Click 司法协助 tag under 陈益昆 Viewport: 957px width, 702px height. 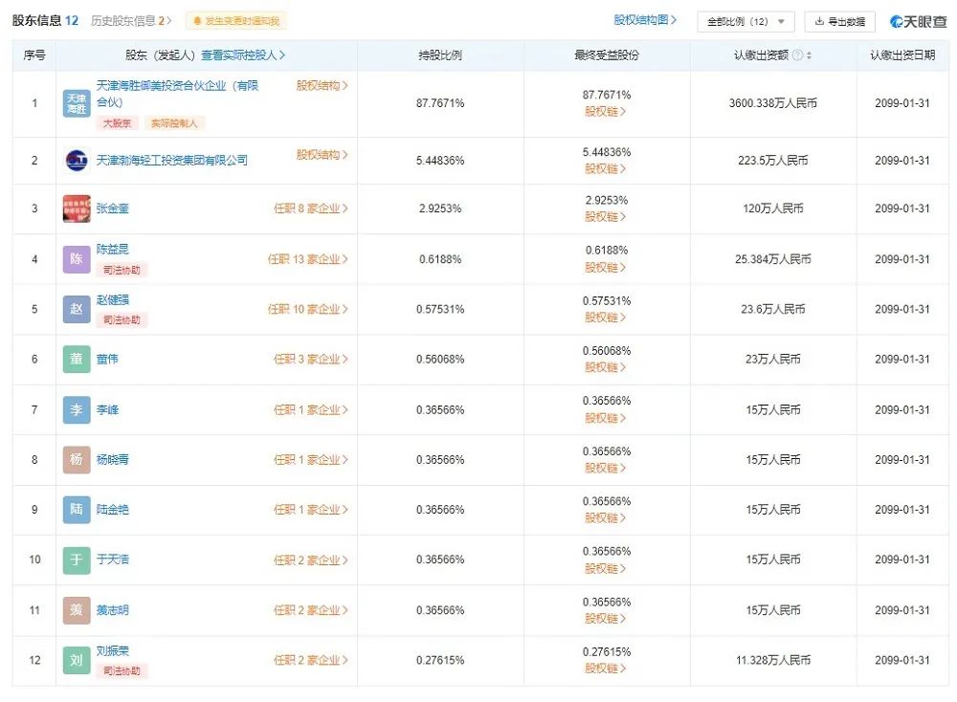[122, 271]
